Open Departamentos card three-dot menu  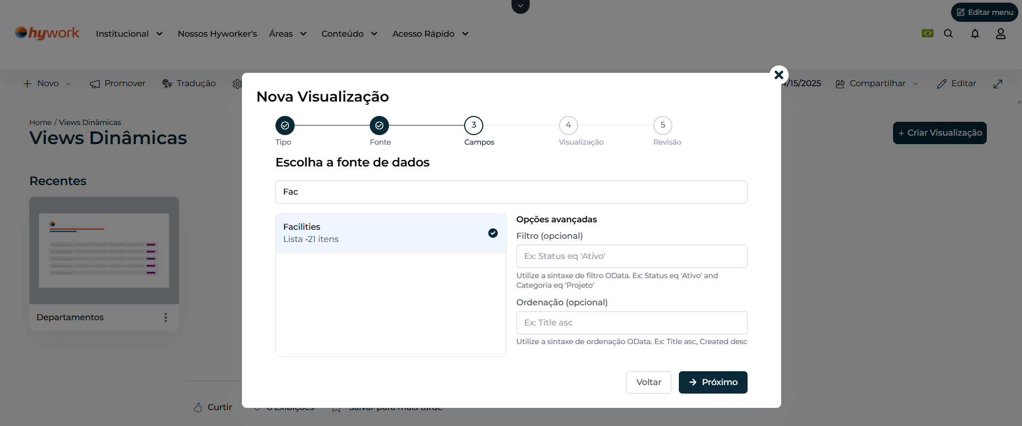166,318
